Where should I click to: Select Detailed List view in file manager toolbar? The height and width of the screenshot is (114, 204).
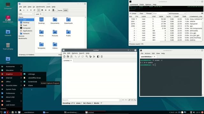point(49,10)
